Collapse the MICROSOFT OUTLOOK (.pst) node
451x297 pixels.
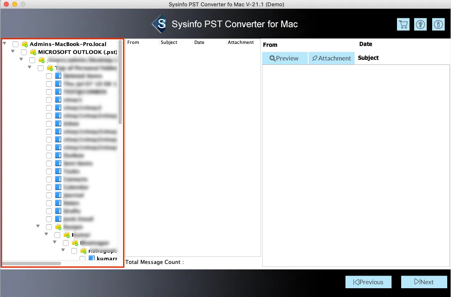(x=13, y=51)
